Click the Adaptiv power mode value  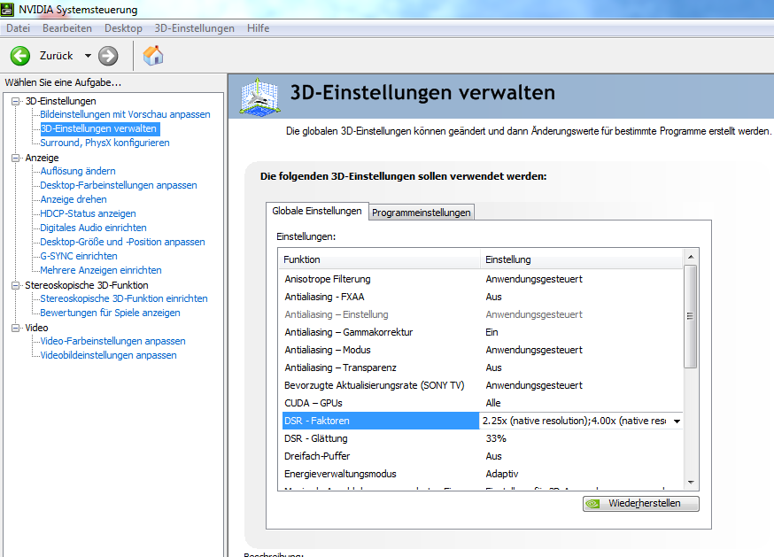pos(502,474)
